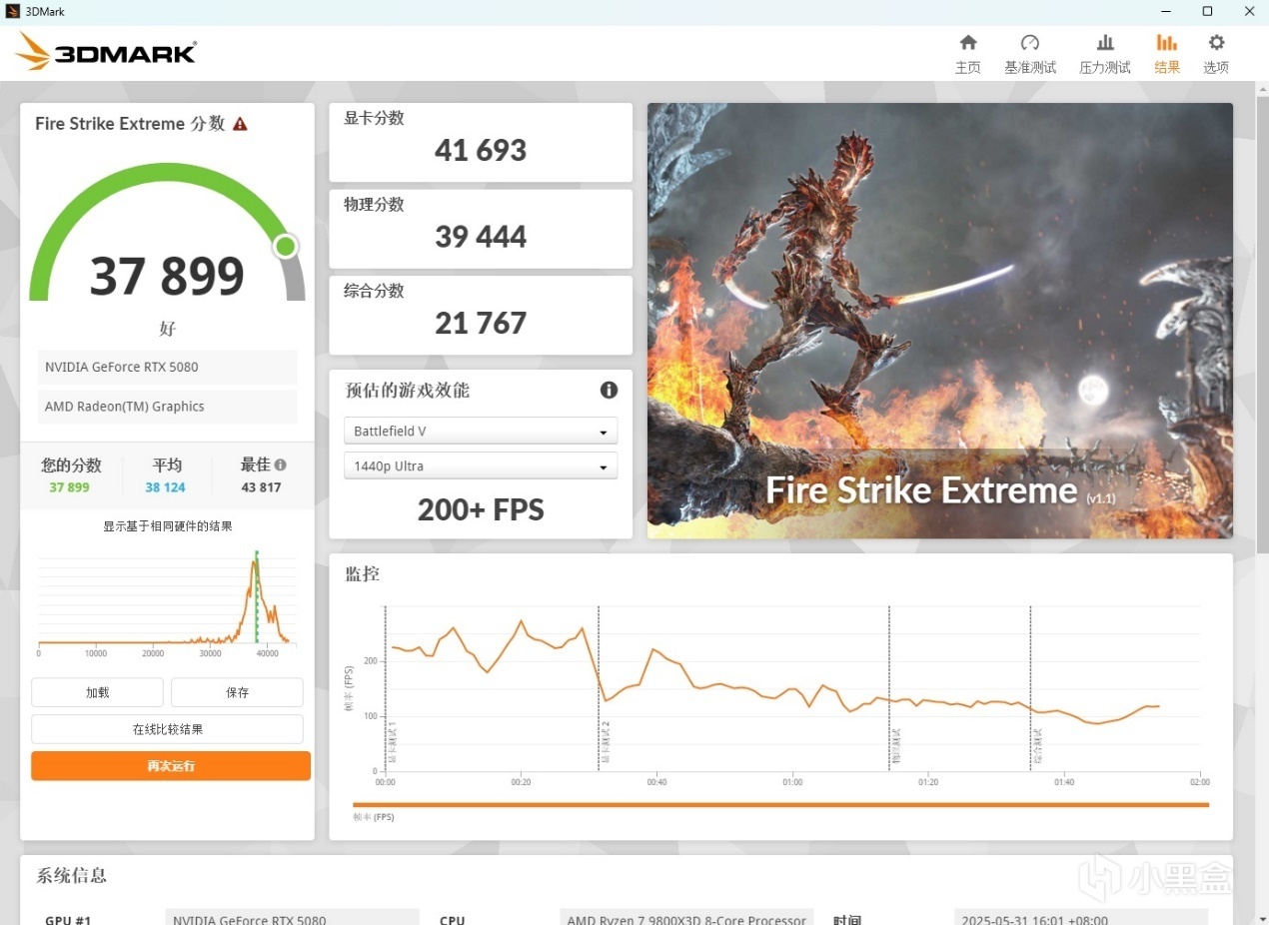Click the 系统信息 section heading
Viewport: 1269px width, 925px height.
pos(72,876)
